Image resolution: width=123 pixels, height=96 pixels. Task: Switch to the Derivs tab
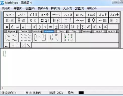point(24,31)
